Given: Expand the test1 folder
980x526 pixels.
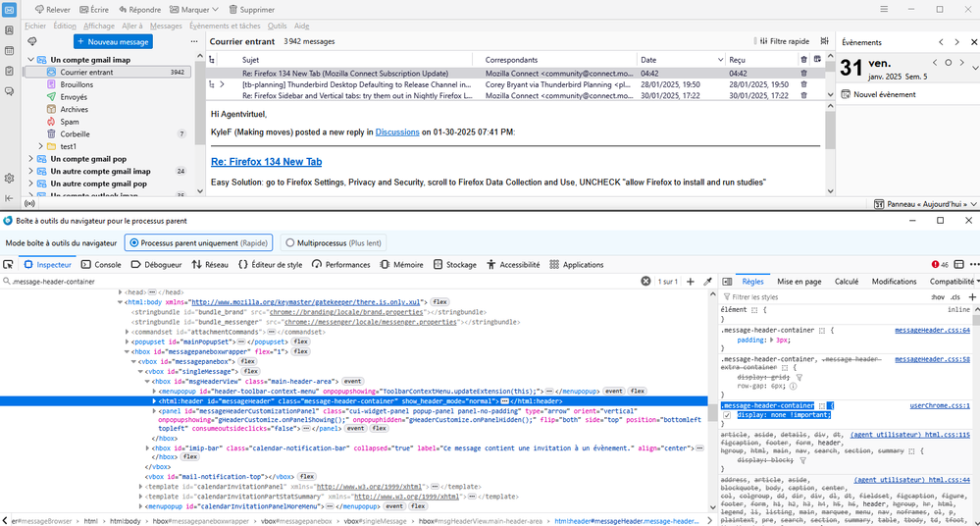Looking at the screenshot, I should [x=40, y=146].
